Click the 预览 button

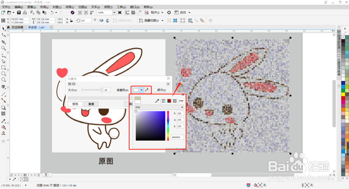75,104
